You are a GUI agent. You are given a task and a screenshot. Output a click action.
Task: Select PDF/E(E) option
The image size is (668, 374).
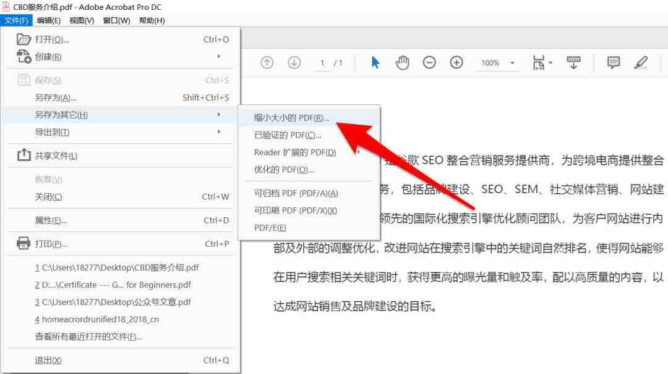point(309,228)
